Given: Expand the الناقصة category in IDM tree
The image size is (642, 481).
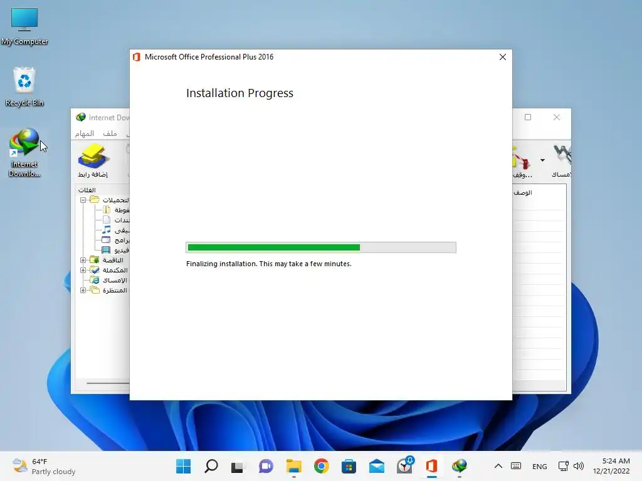Looking at the screenshot, I should click(x=83, y=260).
